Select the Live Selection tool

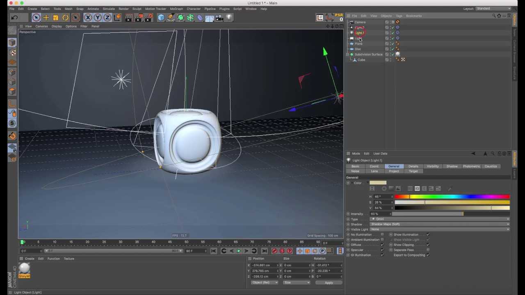(x=36, y=18)
